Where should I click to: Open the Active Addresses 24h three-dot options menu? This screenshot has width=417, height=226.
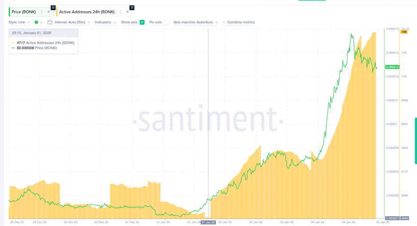121,12
